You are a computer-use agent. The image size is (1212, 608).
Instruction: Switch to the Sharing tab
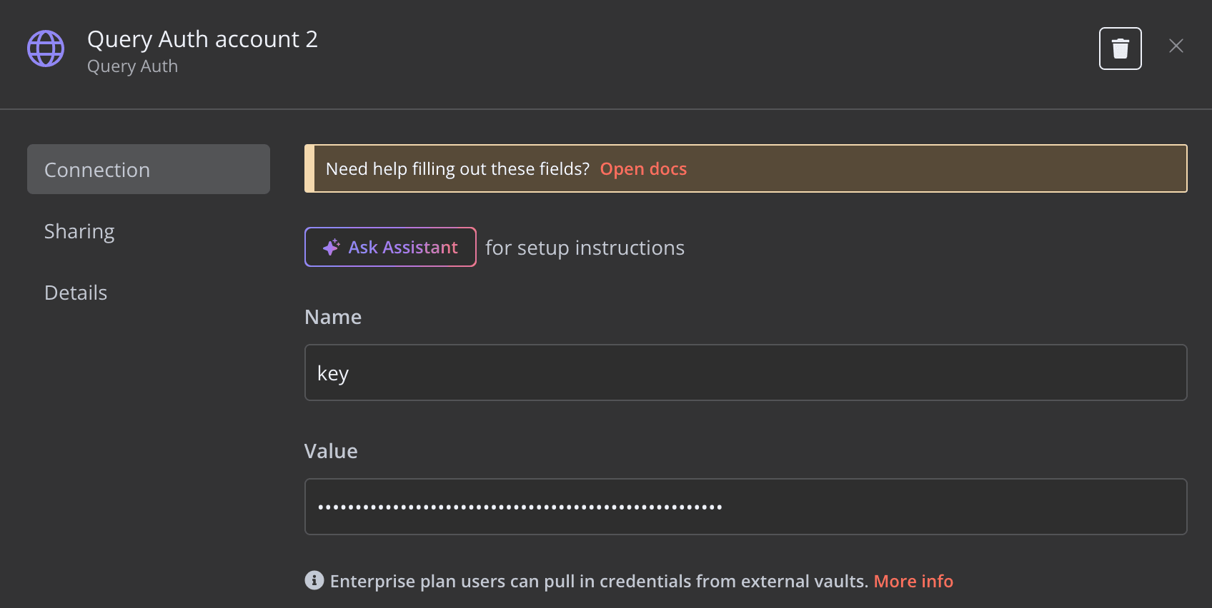(79, 231)
